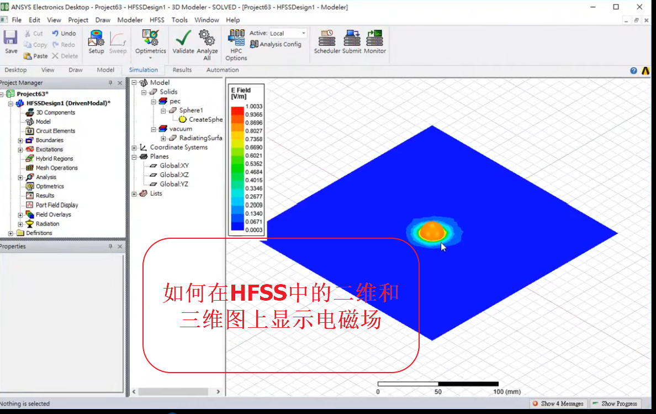Click the model tree horizontal scrollbar

click(x=173, y=392)
